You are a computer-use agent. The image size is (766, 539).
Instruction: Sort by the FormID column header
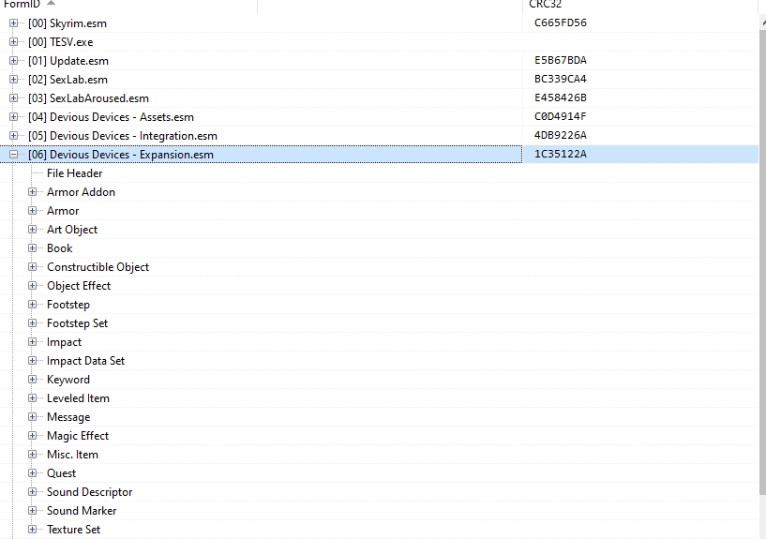(128, 5)
